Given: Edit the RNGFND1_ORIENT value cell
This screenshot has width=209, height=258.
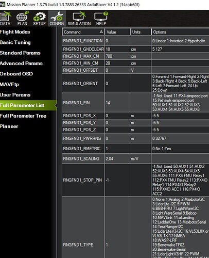Looking at the screenshot, I should click(x=117, y=84).
